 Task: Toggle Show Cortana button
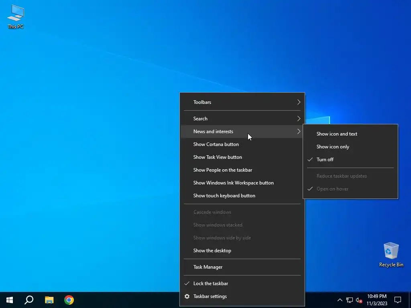242,144
